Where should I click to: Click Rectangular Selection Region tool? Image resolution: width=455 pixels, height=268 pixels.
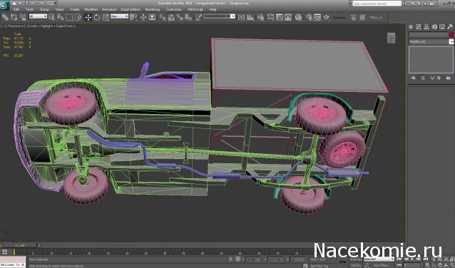[x=69, y=17]
